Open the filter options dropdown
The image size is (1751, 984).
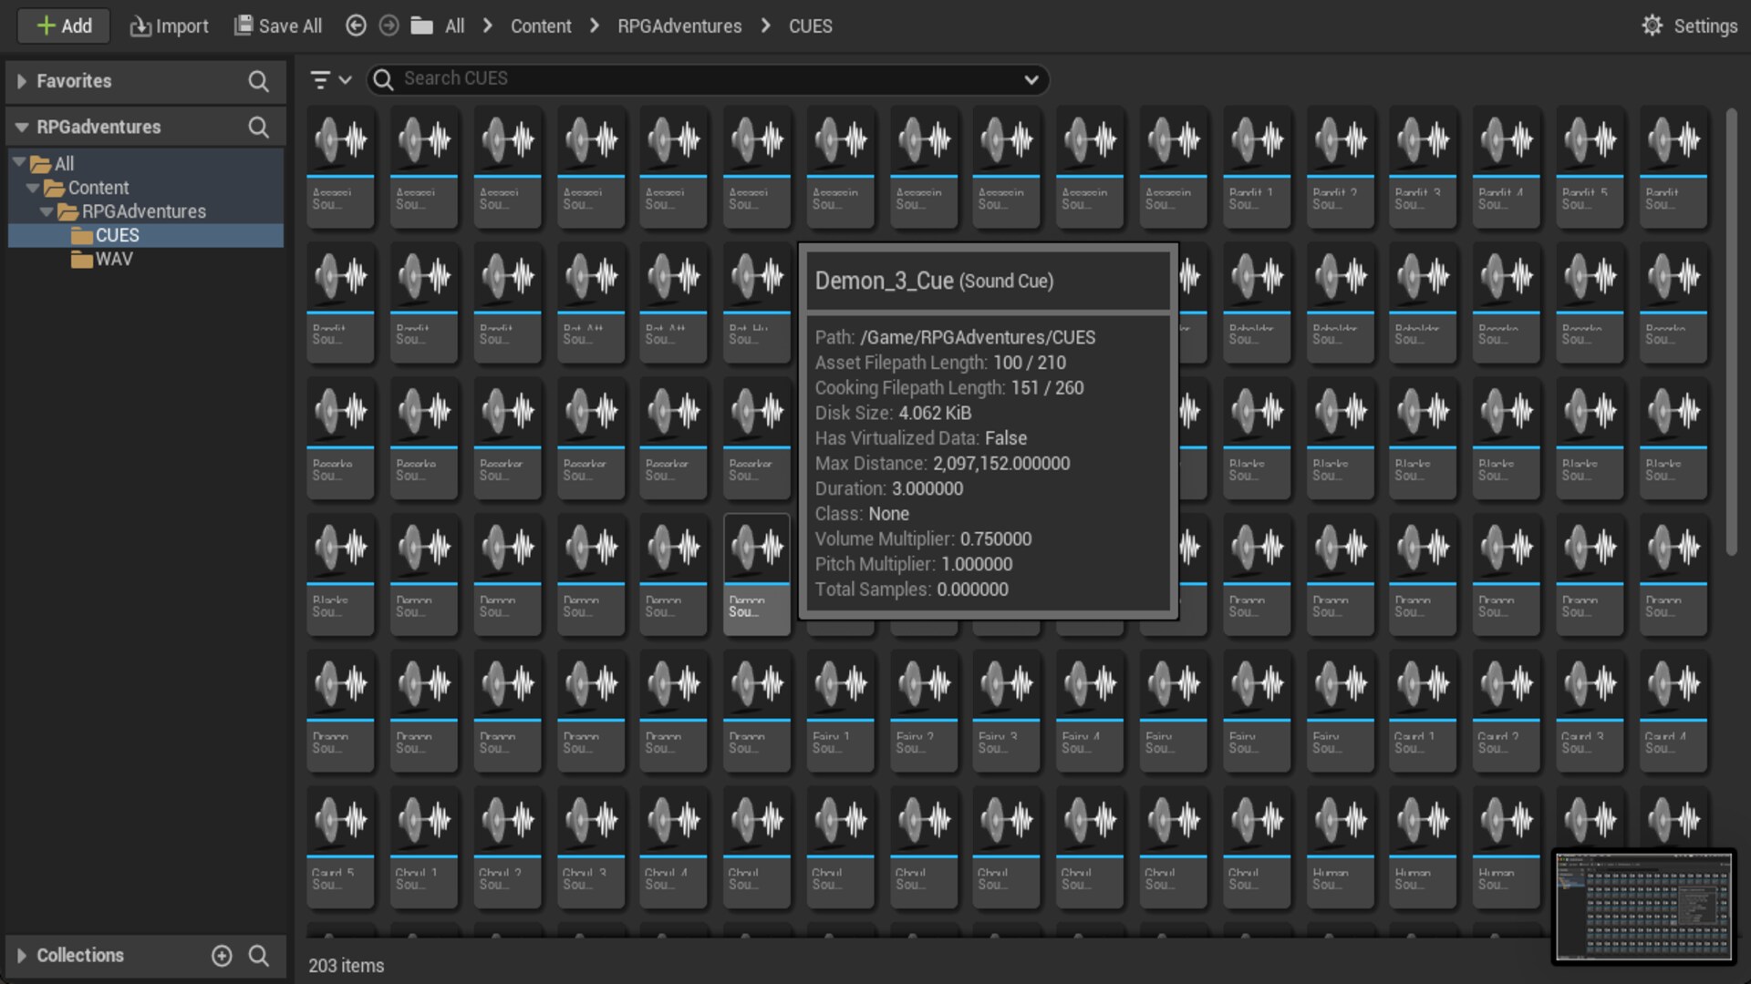(x=330, y=80)
